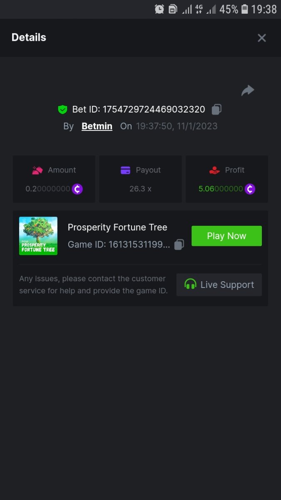Click the green verified shield icon

point(62,110)
